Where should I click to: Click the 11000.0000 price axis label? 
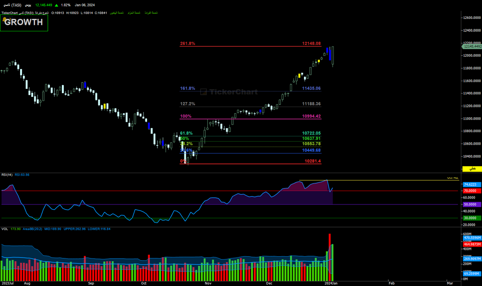click(x=472, y=119)
